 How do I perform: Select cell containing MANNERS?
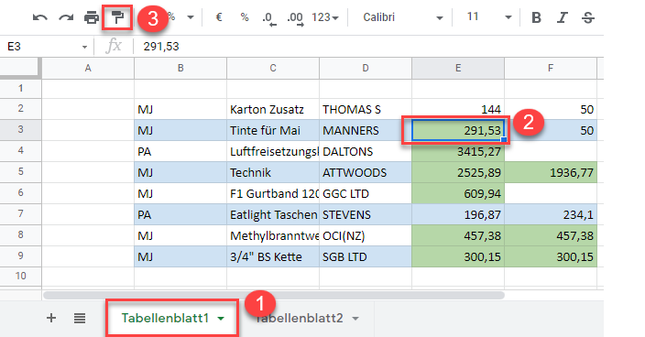click(366, 130)
